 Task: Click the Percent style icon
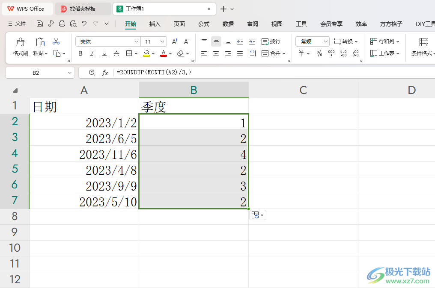(x=319, y=53)
